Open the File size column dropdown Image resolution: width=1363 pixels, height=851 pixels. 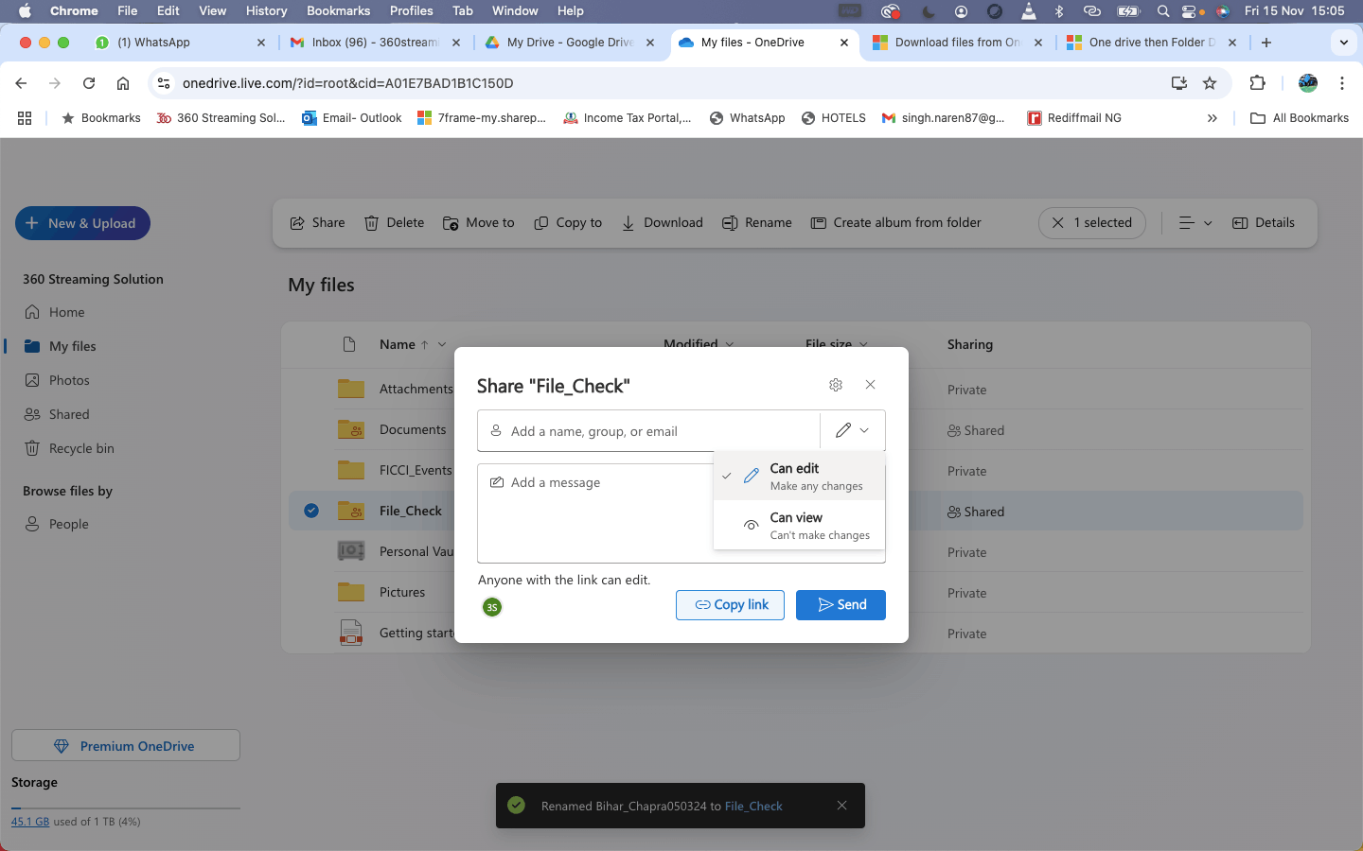coord(862,344)
